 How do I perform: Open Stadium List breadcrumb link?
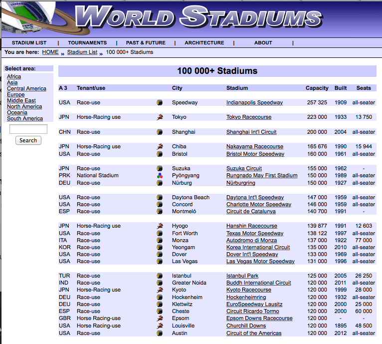click(x=82, y=52)
